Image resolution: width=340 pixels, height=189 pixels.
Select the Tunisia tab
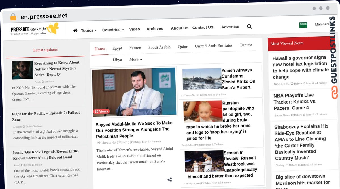[246, 45]
